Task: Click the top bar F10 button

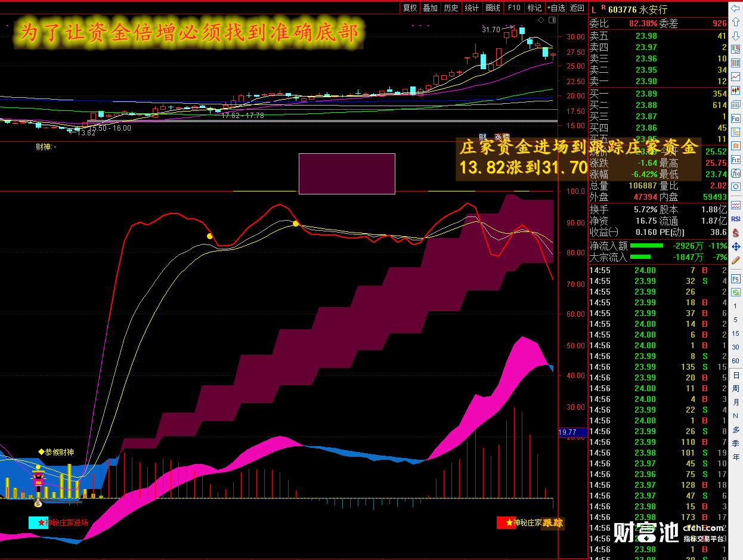Action: click(513, 8)
